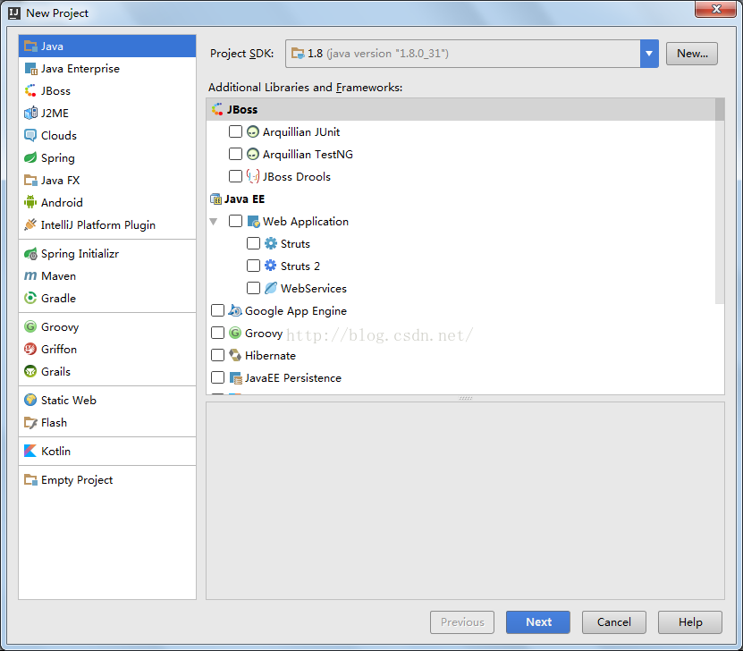The width and height of the screenshot is (743, 651).
Task: Check the WebServices checkbox
Action: coord(254,288)
